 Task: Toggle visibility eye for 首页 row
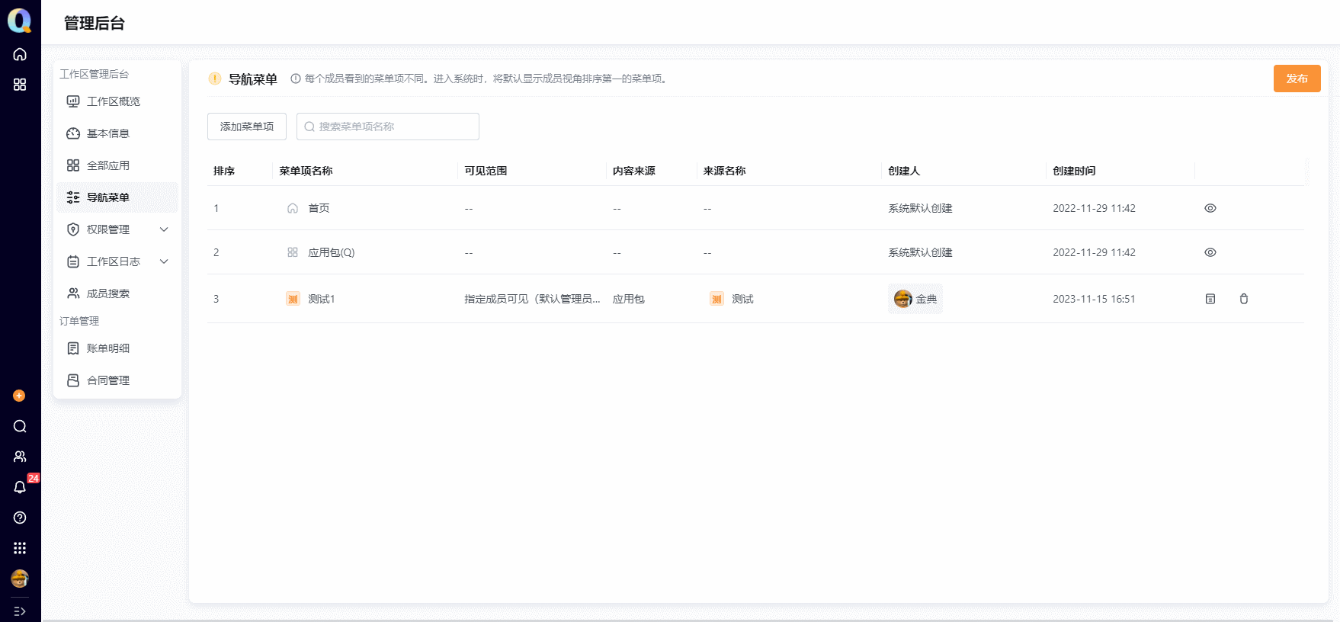pyautogui.click(x=1210, y=208)
